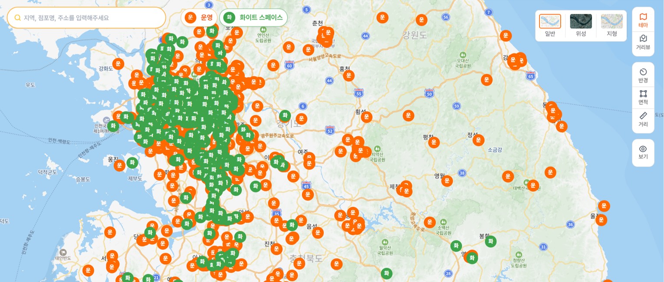Open the 보기 eye visibility options

point(643,152)
